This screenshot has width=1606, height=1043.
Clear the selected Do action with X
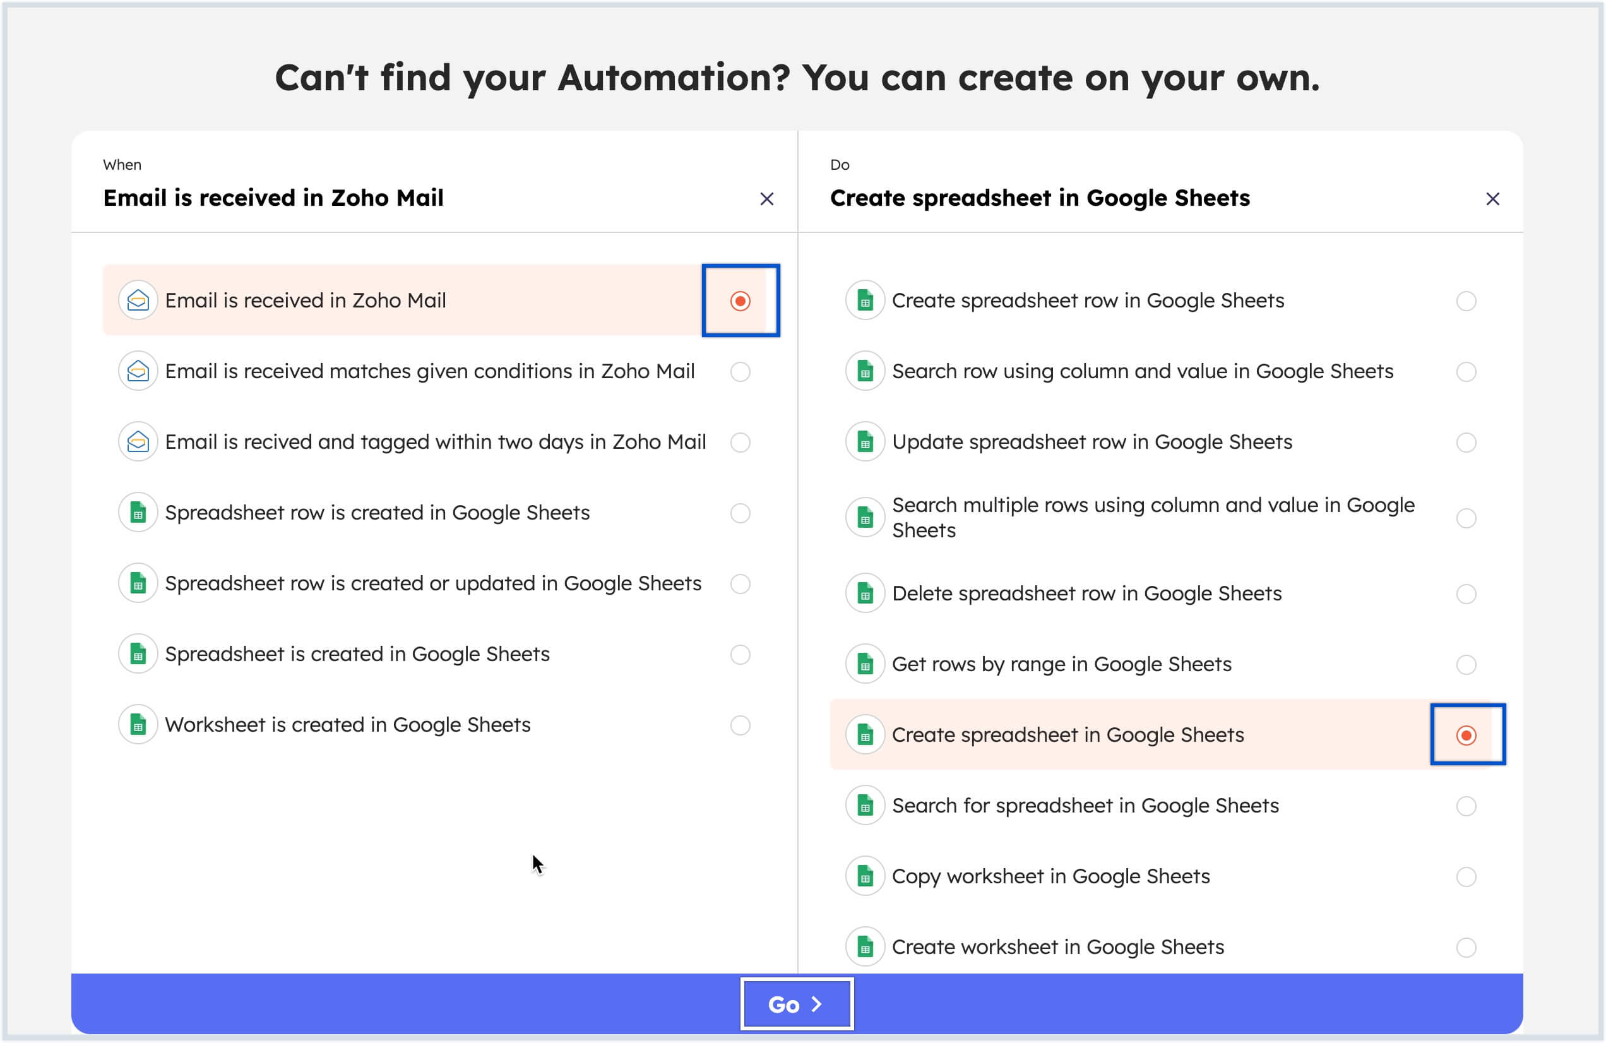click(1492, 199)
